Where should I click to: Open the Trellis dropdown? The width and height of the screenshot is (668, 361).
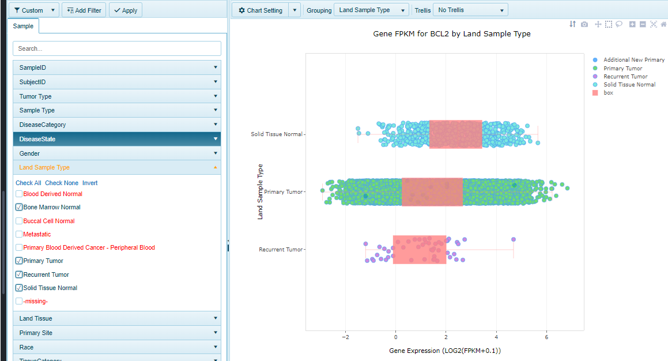tap(471, 10)
